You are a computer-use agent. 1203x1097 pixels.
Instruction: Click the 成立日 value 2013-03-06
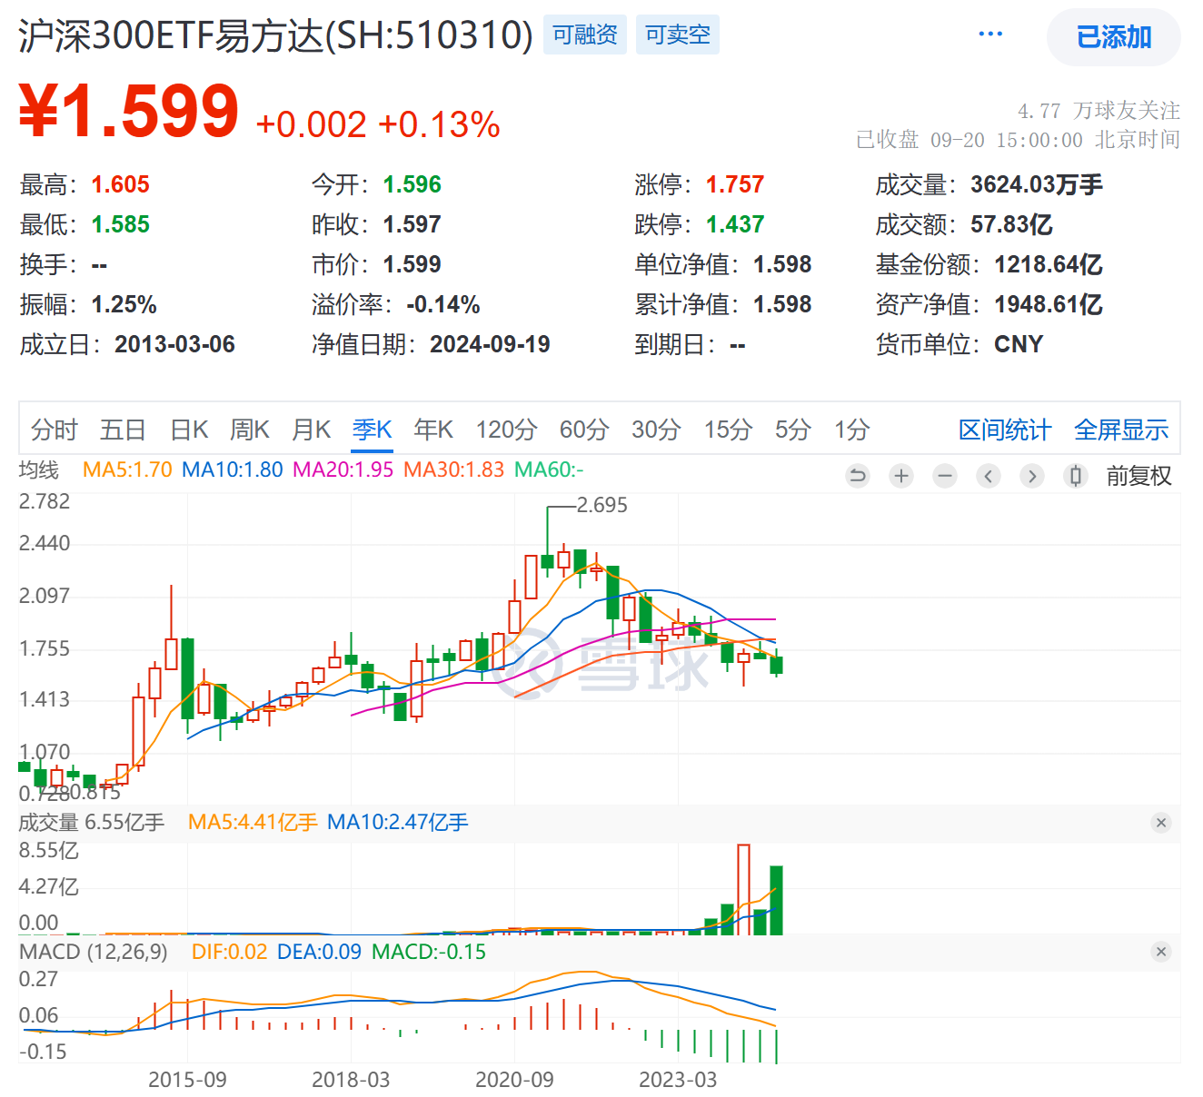(174, 344)
